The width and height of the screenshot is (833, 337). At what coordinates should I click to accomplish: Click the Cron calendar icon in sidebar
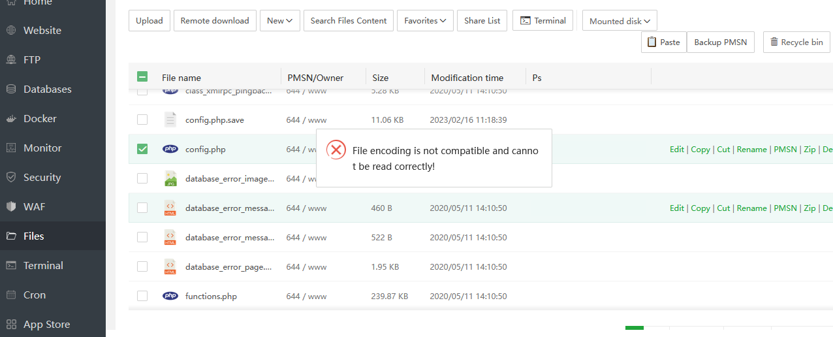[x=11, y=295]
